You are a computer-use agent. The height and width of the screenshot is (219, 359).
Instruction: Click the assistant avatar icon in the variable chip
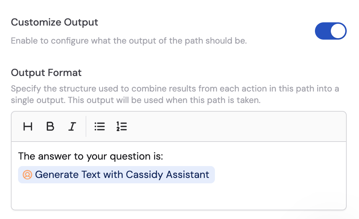point(27,175)
